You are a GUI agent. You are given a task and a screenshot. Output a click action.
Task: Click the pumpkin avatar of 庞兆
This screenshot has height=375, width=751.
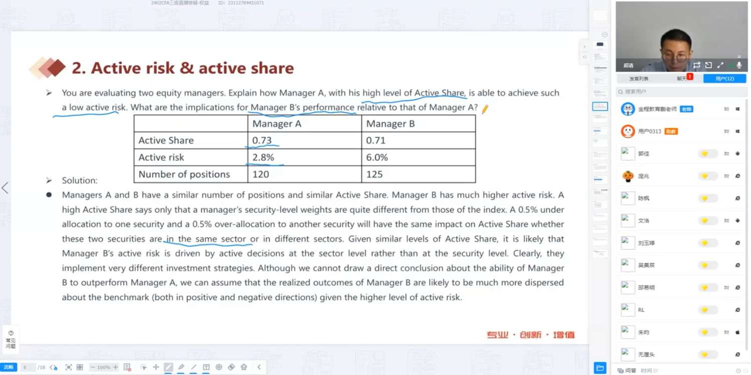pos(628,176)
